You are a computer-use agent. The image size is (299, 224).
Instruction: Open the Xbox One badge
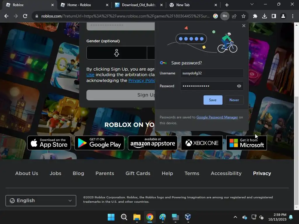202,143
